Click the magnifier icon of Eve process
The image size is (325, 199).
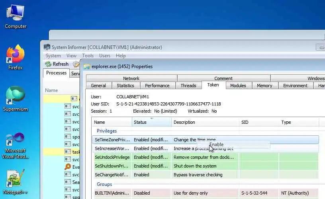coord(68,167)
